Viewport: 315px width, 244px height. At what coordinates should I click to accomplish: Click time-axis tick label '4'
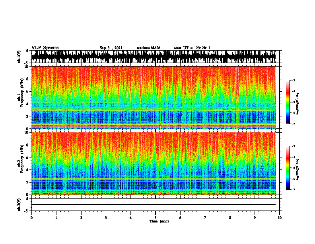point(130,218)
